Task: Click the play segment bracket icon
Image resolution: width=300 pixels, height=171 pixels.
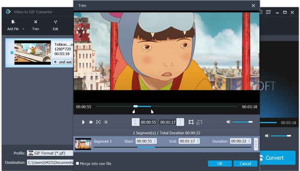Action: (x=98, y=122)
